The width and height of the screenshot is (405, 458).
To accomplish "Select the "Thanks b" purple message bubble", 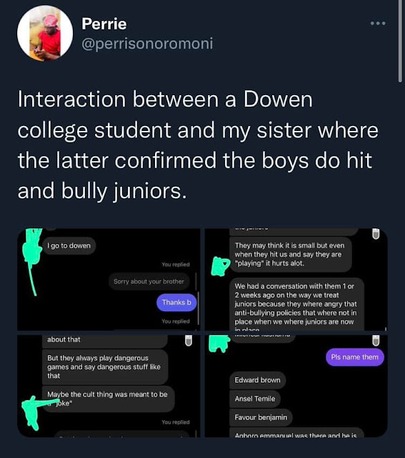I will (x=176, y=302).
